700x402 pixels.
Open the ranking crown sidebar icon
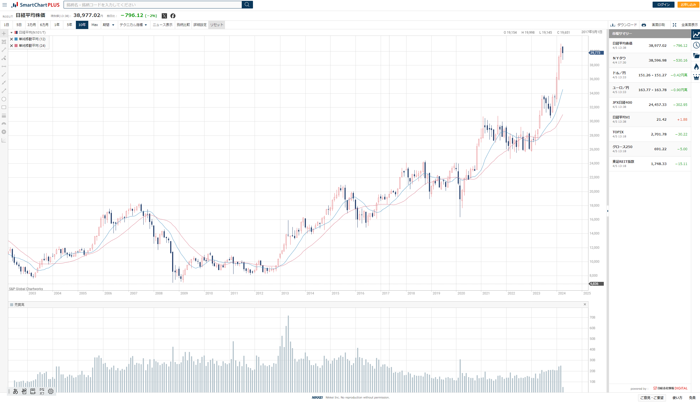point(696,77)
